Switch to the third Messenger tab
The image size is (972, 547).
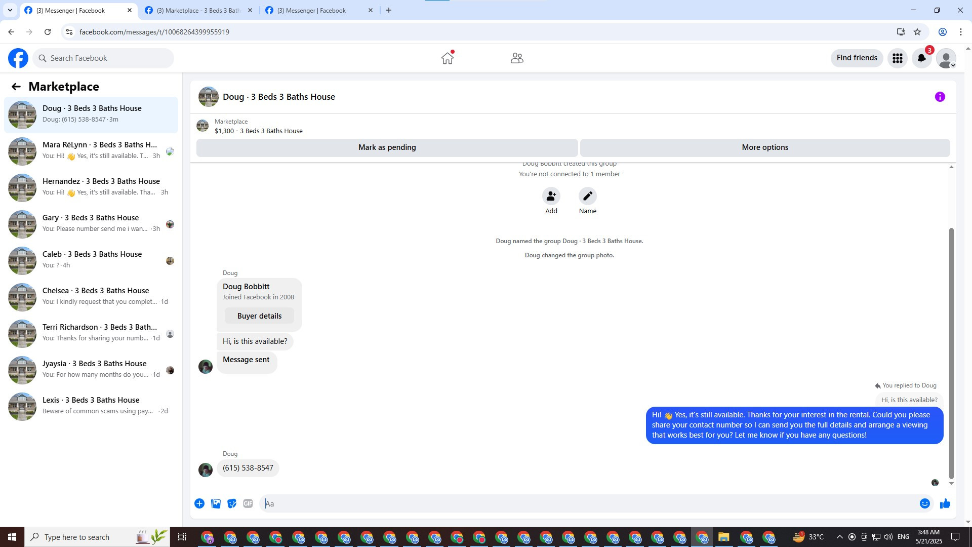319,10
